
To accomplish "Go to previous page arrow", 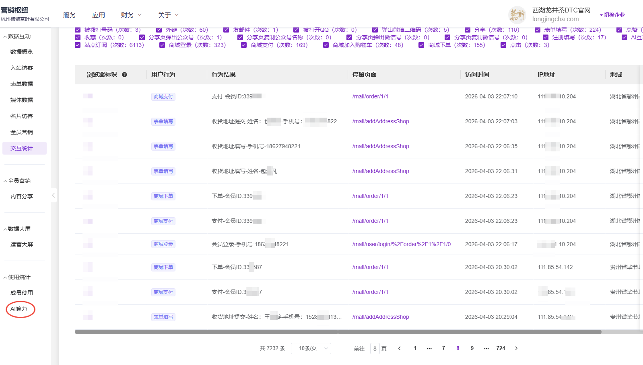I will (x=399, y=349).
